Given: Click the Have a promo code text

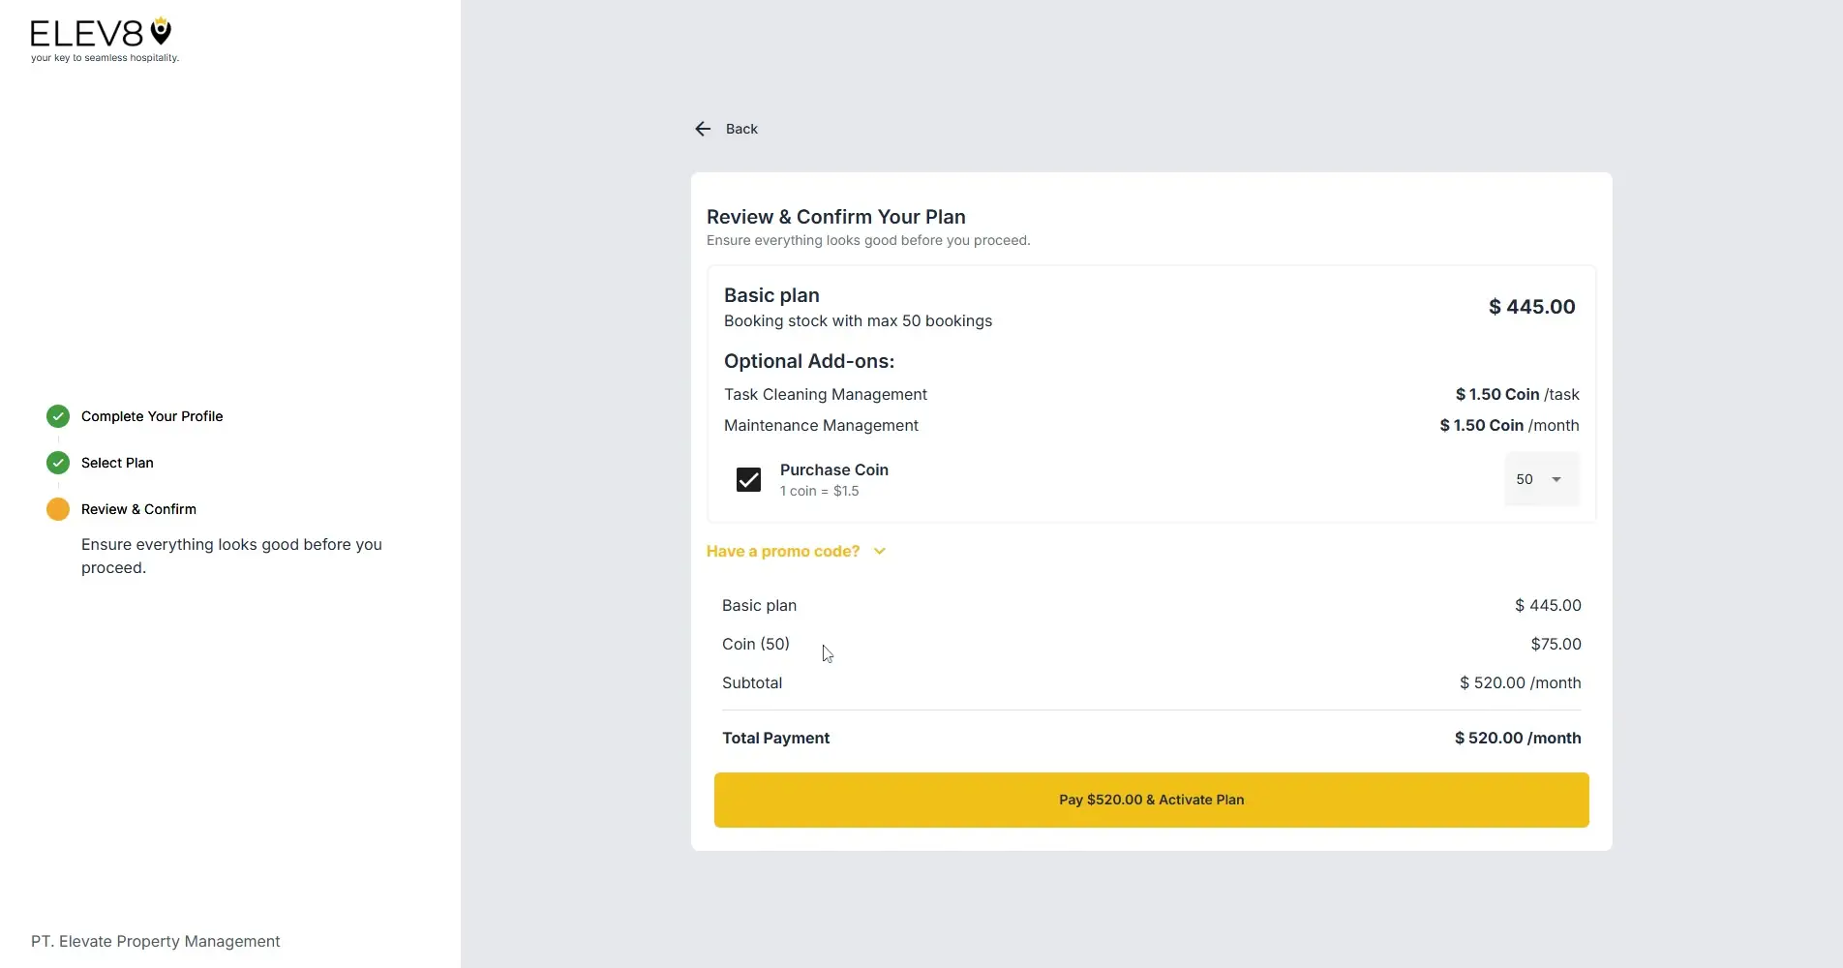Looking at the screenshot, I should [x=782, y=550].
